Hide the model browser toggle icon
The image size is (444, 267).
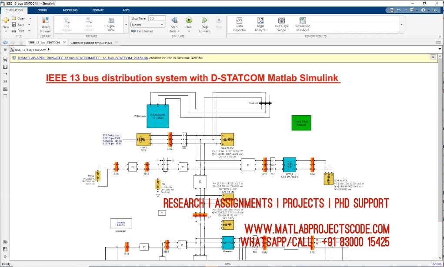(5, 50)
